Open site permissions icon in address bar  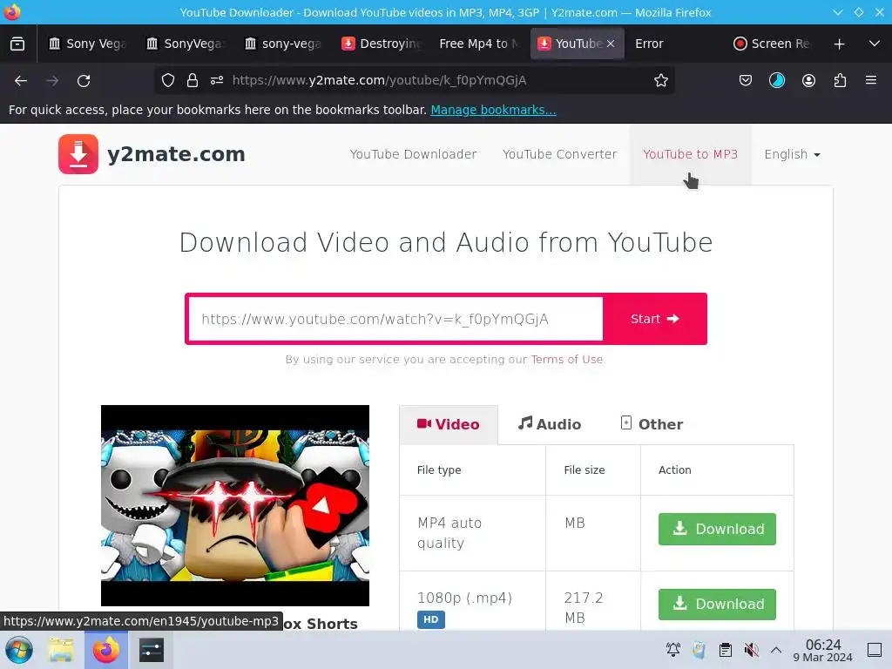pyautogui.click(x=217, y=81)
